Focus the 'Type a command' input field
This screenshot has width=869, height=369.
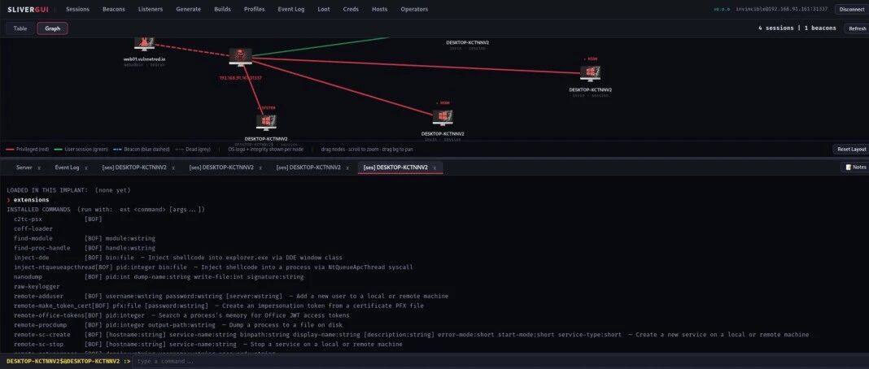[x=499, y=361]
